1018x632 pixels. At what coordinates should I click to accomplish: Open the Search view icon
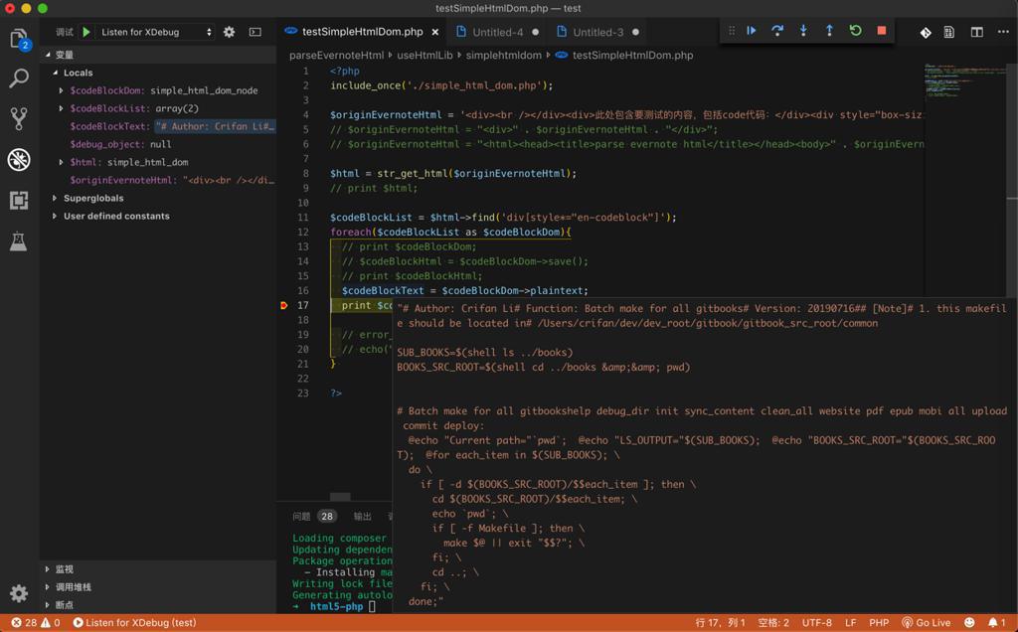point(19,79)
